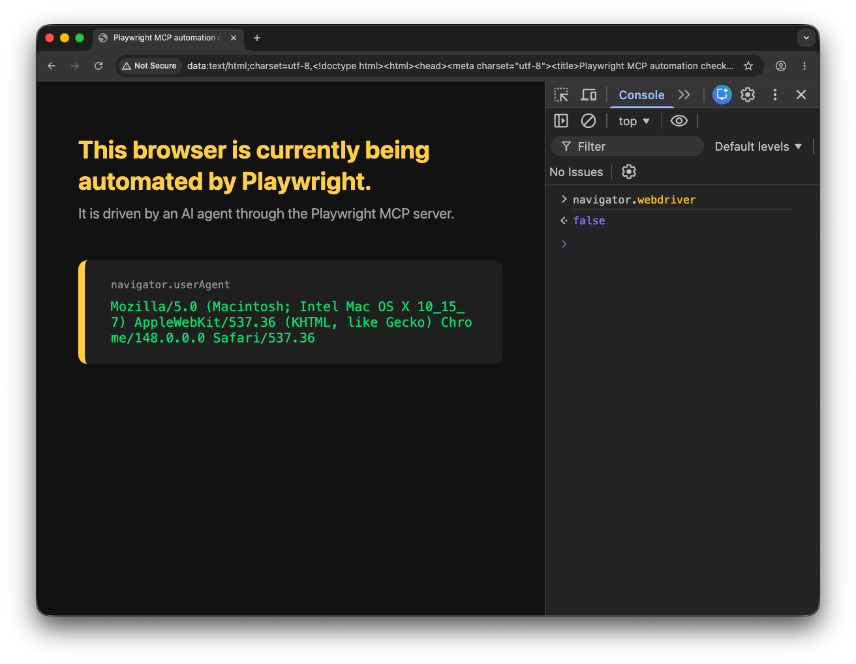
Task: Close the DevTools panel
Action: click(801, 95)
